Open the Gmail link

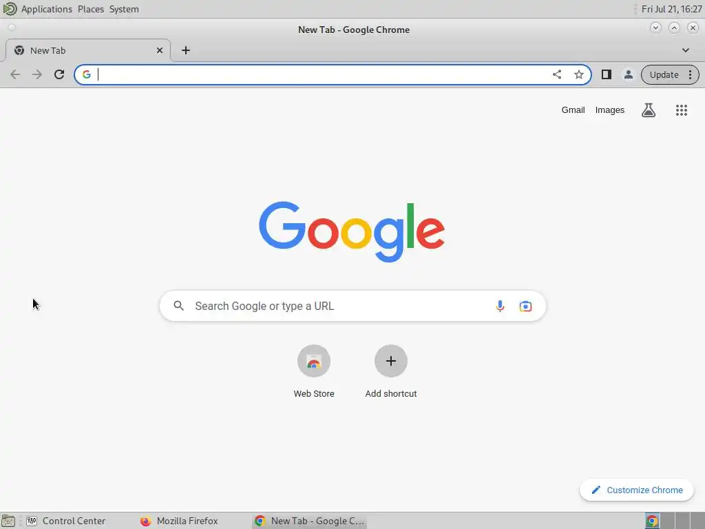click(x=574, y=110)
